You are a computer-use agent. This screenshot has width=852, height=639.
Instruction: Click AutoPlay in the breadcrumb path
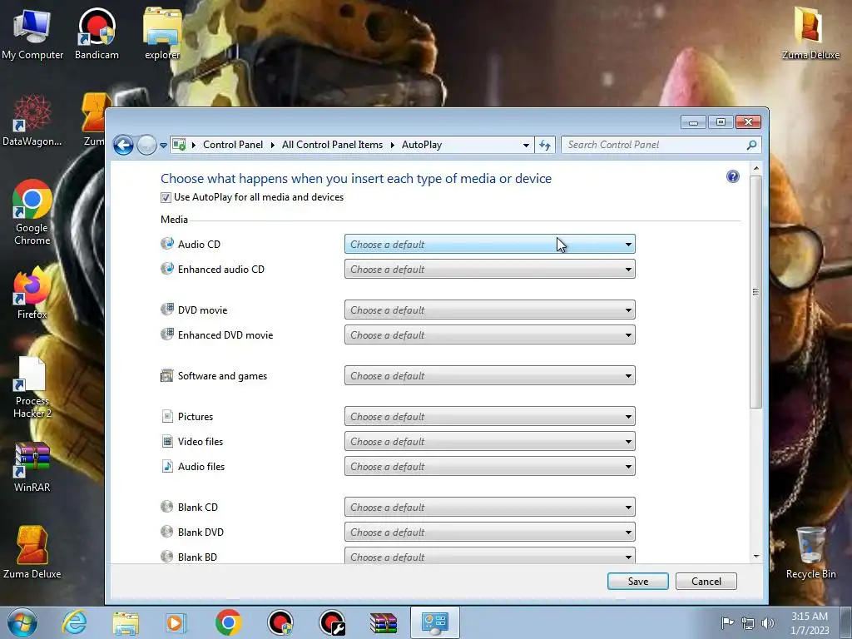pos(422,145)
